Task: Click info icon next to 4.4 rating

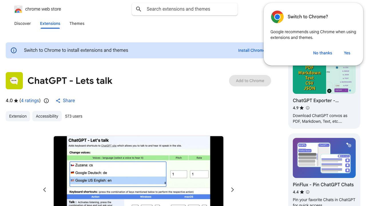Action: tap(308, 192)
